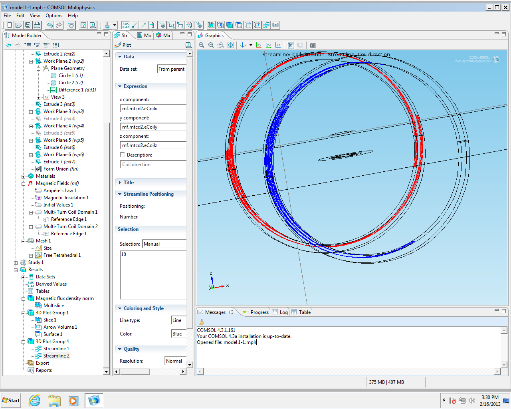Open the Line type dropdown
This screenshot has height=409, width=511.
(x=179, y=320)
